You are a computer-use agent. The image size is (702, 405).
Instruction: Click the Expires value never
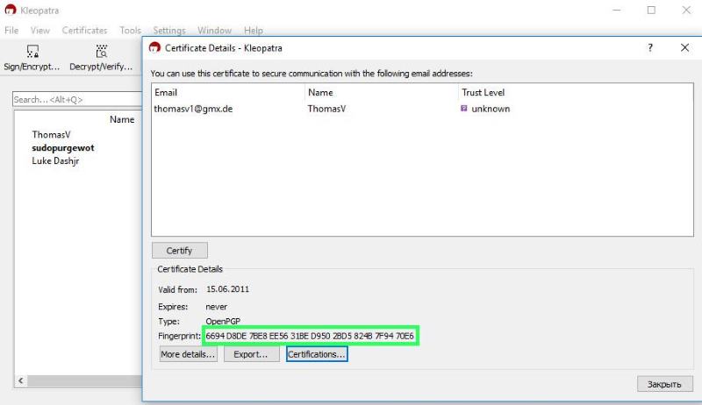(x=216, y=307)
